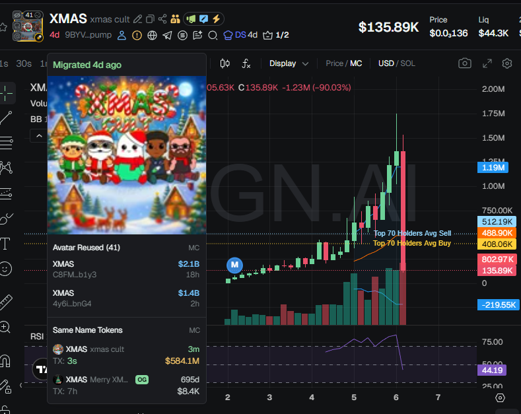Viewport: 521px width, 414px height.
Task: Select the Text annotation tool
Action: 5,244
